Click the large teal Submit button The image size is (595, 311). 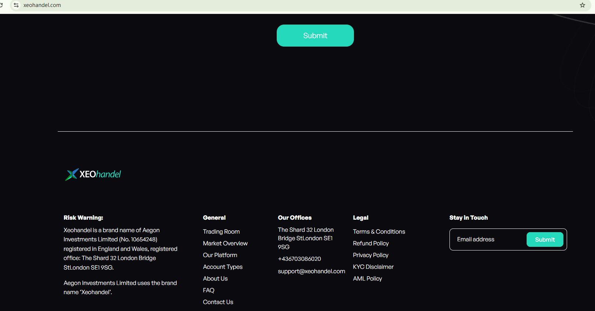tap(315, 36)
